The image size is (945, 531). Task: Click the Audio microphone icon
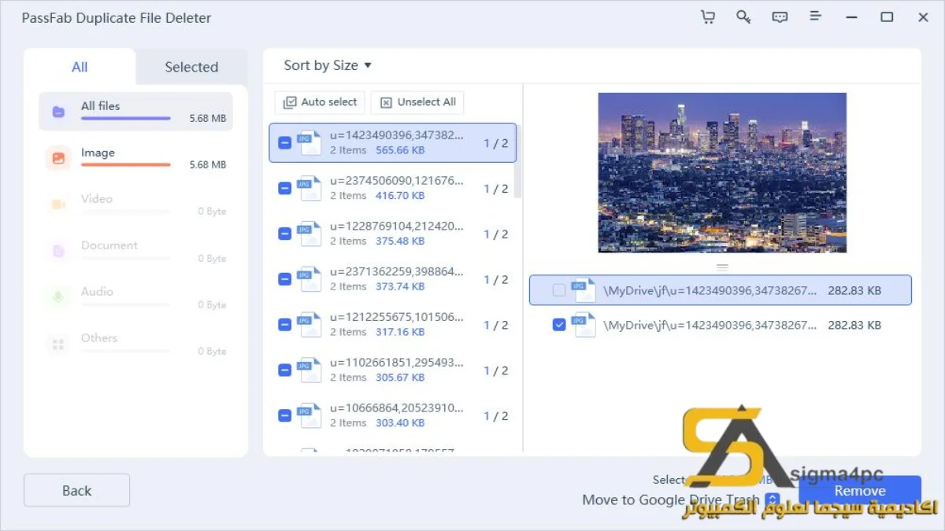click(x=58, y=297)
